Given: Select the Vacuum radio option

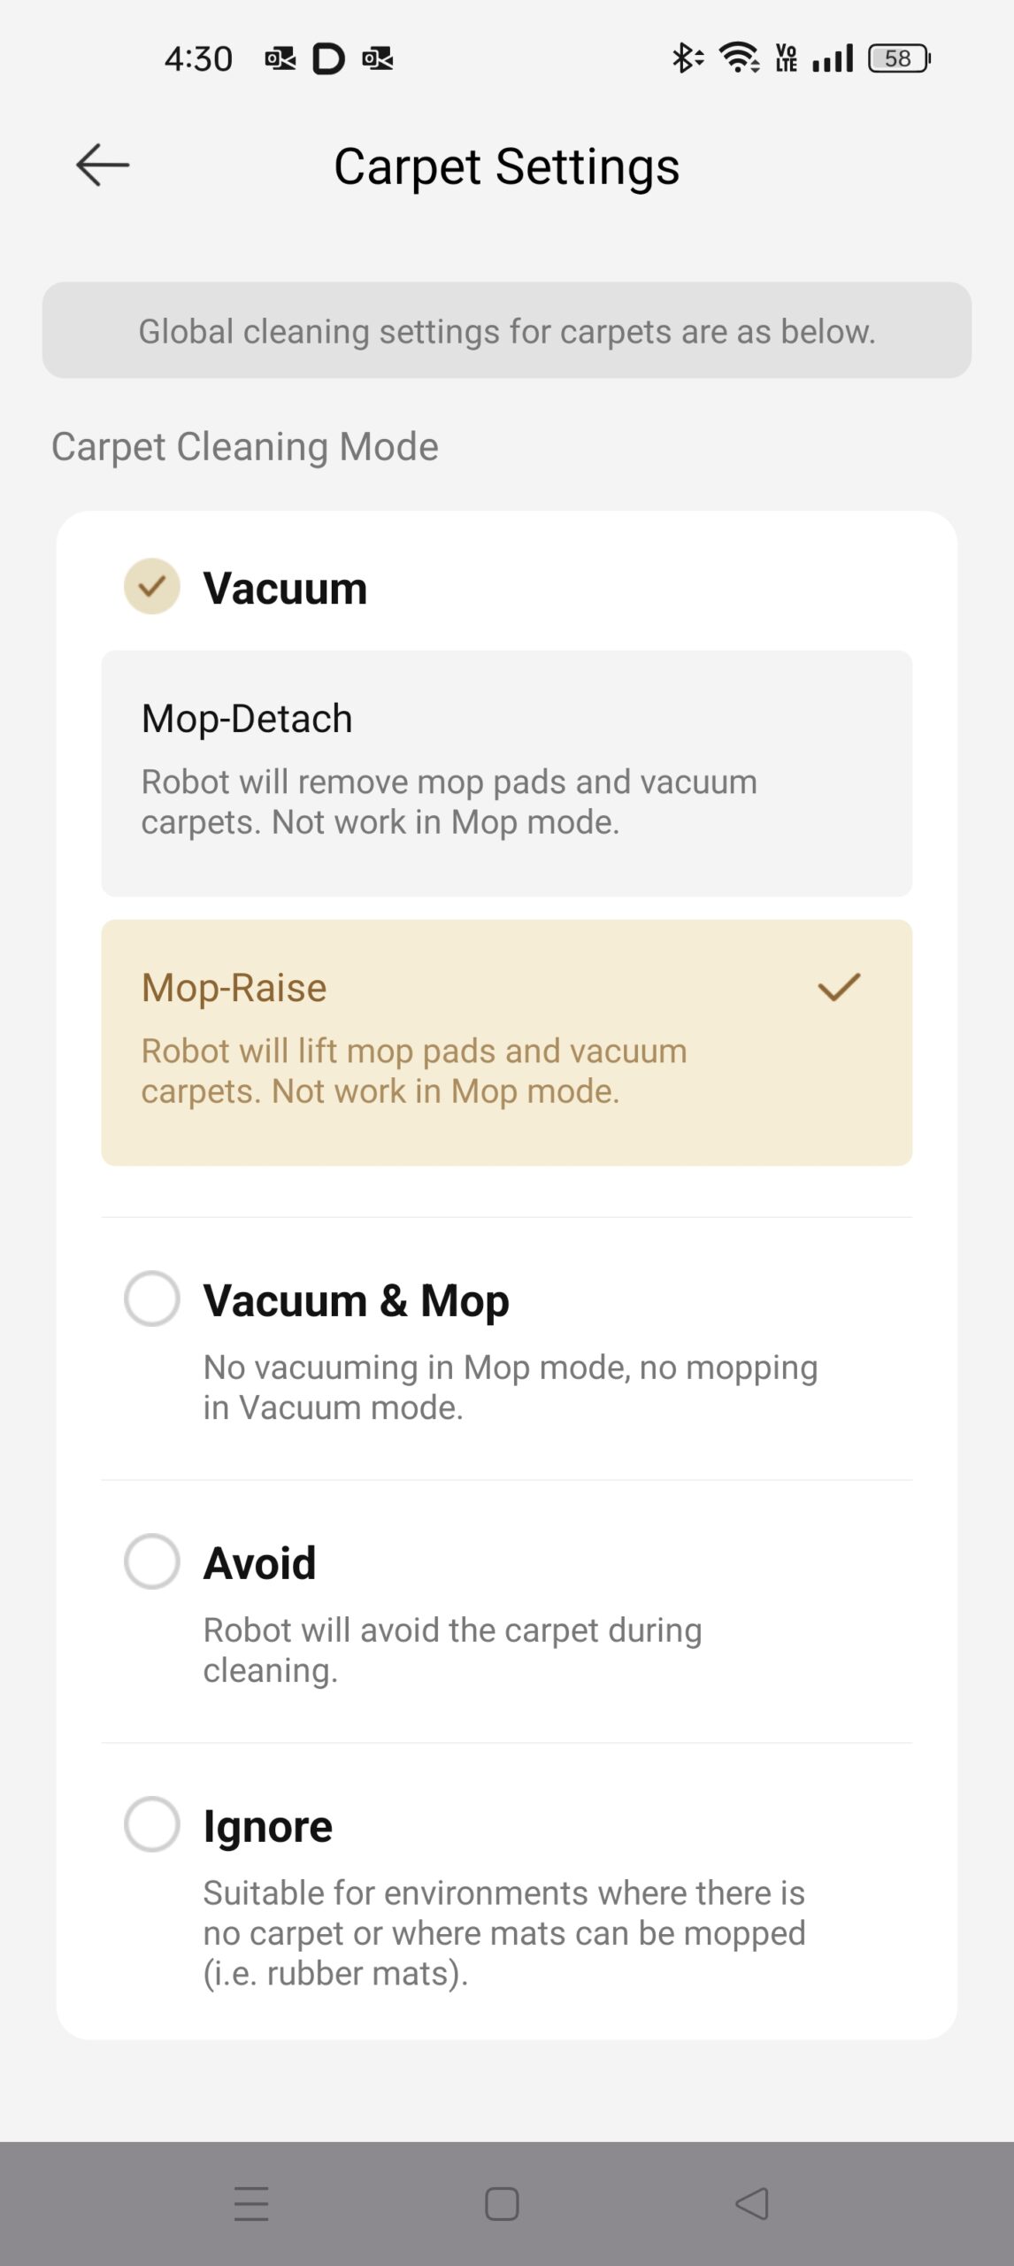Looking at the screenshot, I should click(x=152, y=587).
